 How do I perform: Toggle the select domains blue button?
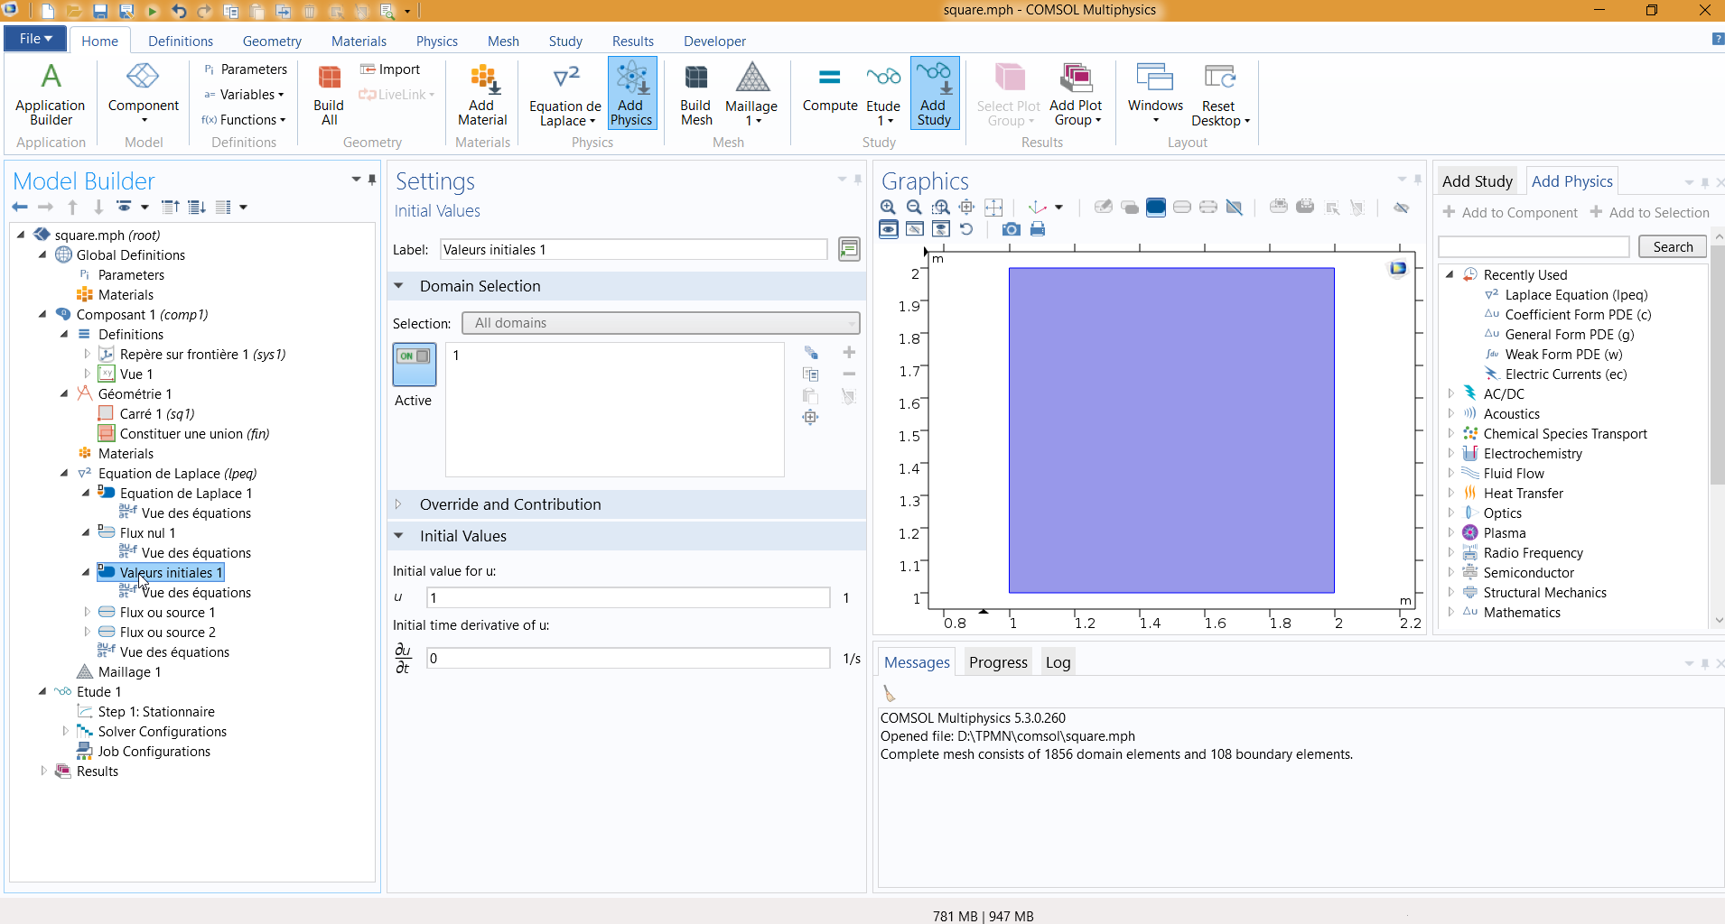pos(1156,208)
